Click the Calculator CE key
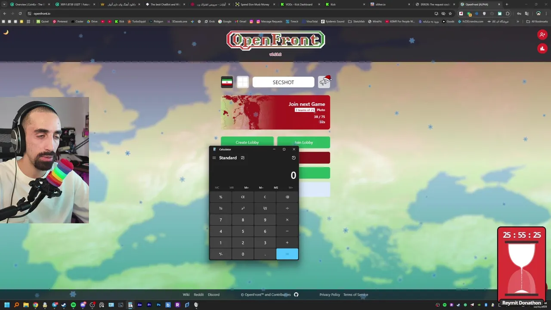 [243, 197]
